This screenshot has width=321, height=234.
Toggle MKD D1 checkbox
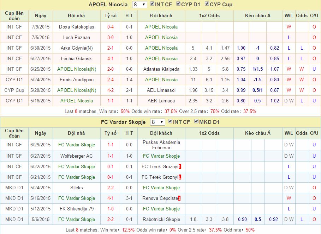(x=196, y=121)
